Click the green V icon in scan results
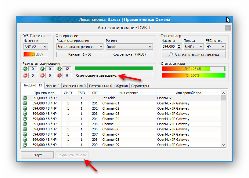 coord(25,69)
